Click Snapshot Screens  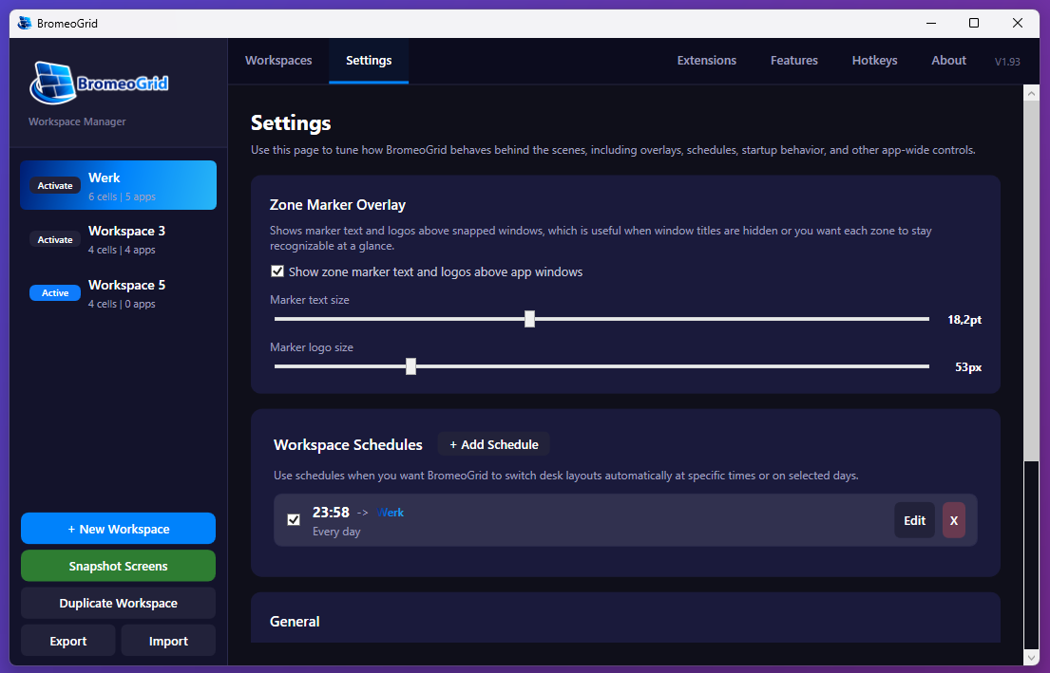click(x=118, y=565)
